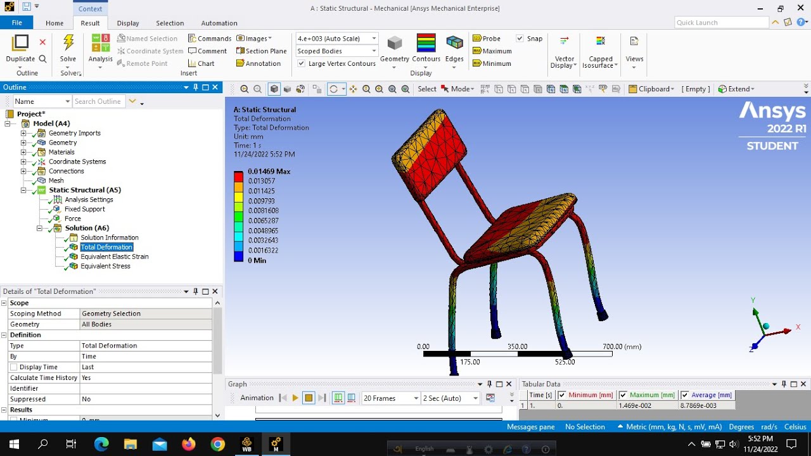Uncheck the Minimum [mm] column checkbox
Image resolution: width=811 pixels, height=456 pixels.
(x=562, y=395)
